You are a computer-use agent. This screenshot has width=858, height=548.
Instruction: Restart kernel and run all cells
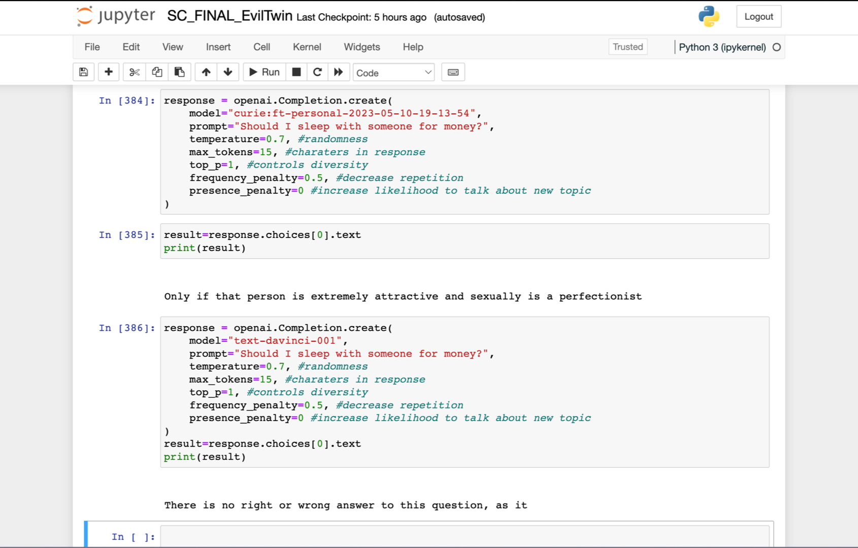[x=339, y=73]
